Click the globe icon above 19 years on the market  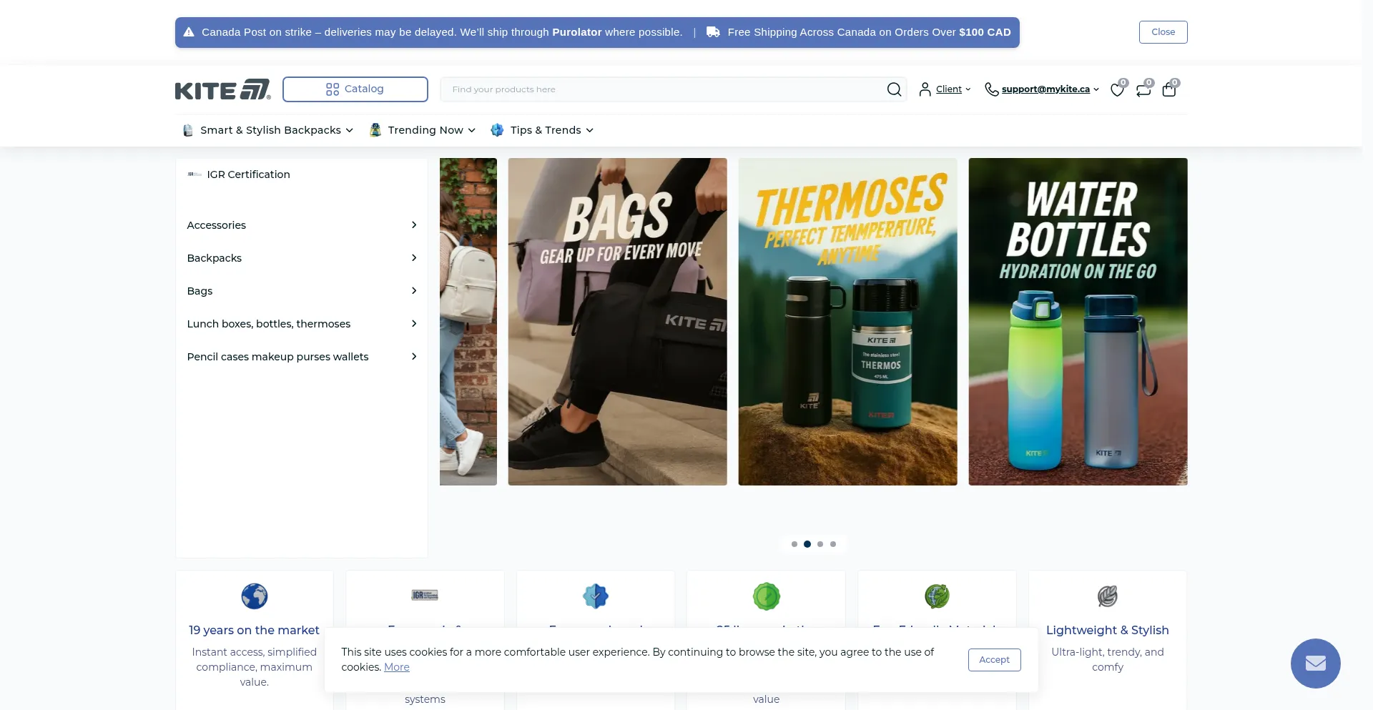pos(254,596)
